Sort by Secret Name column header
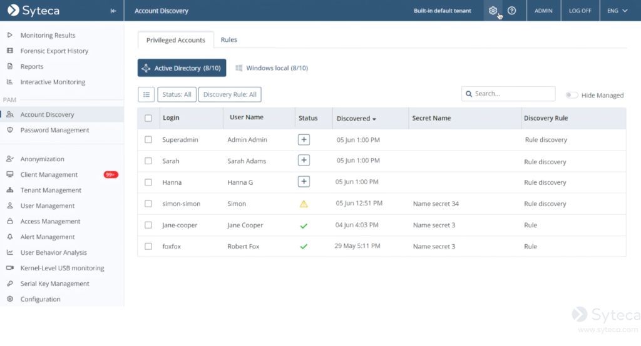This screenshot has height=346, width=641. pos(431,118)
